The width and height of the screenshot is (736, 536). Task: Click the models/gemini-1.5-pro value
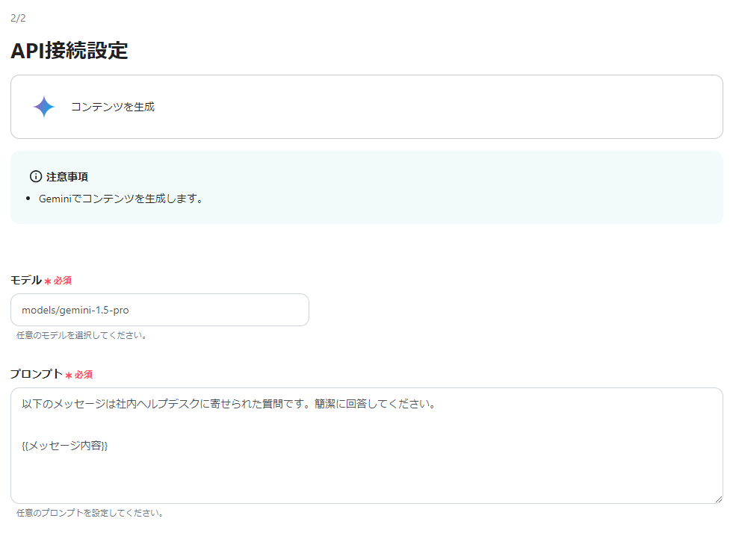pos(78,309)
